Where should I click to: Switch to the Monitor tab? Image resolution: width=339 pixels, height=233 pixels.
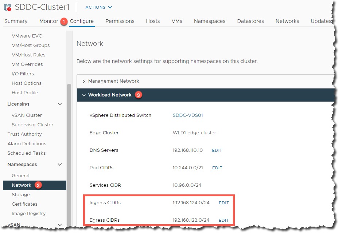48,21
